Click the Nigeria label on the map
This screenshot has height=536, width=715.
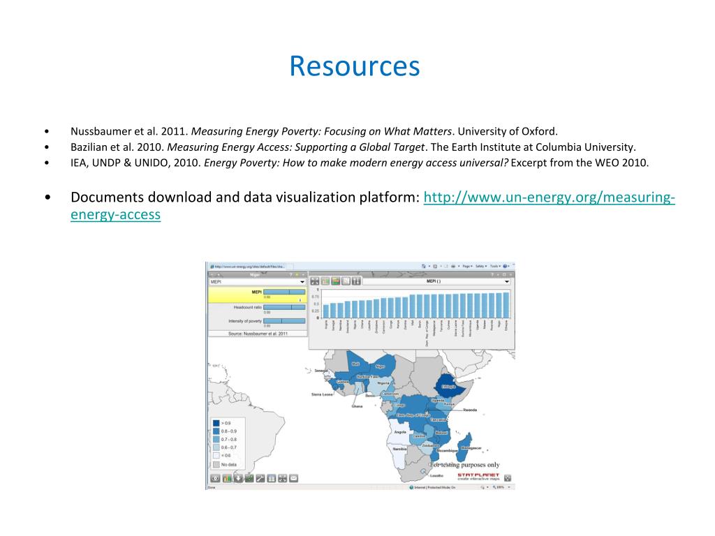383,383
